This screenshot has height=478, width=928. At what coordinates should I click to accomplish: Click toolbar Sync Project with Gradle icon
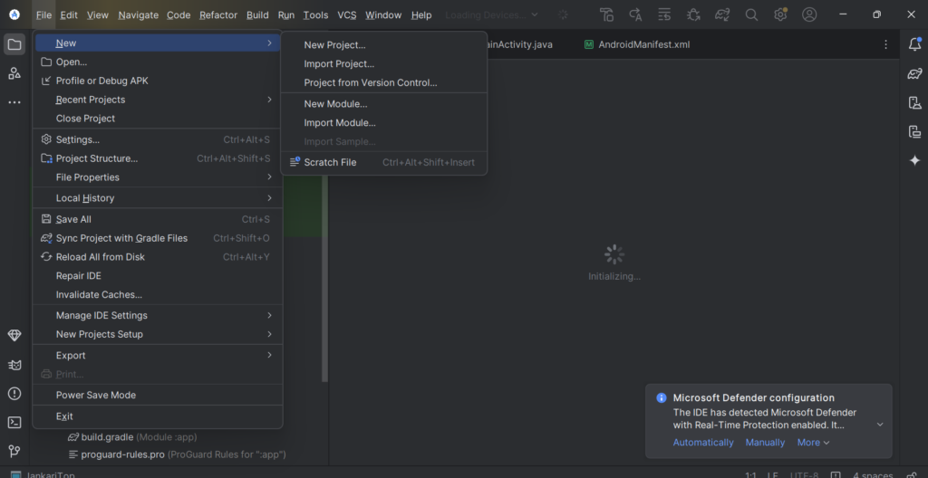coord(722,14)
